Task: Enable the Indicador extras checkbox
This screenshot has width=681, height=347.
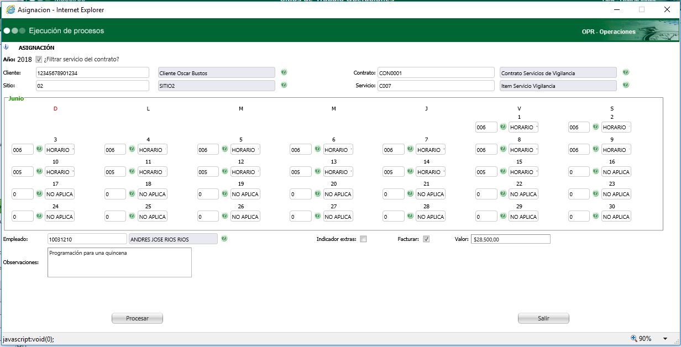Action: 363,239
